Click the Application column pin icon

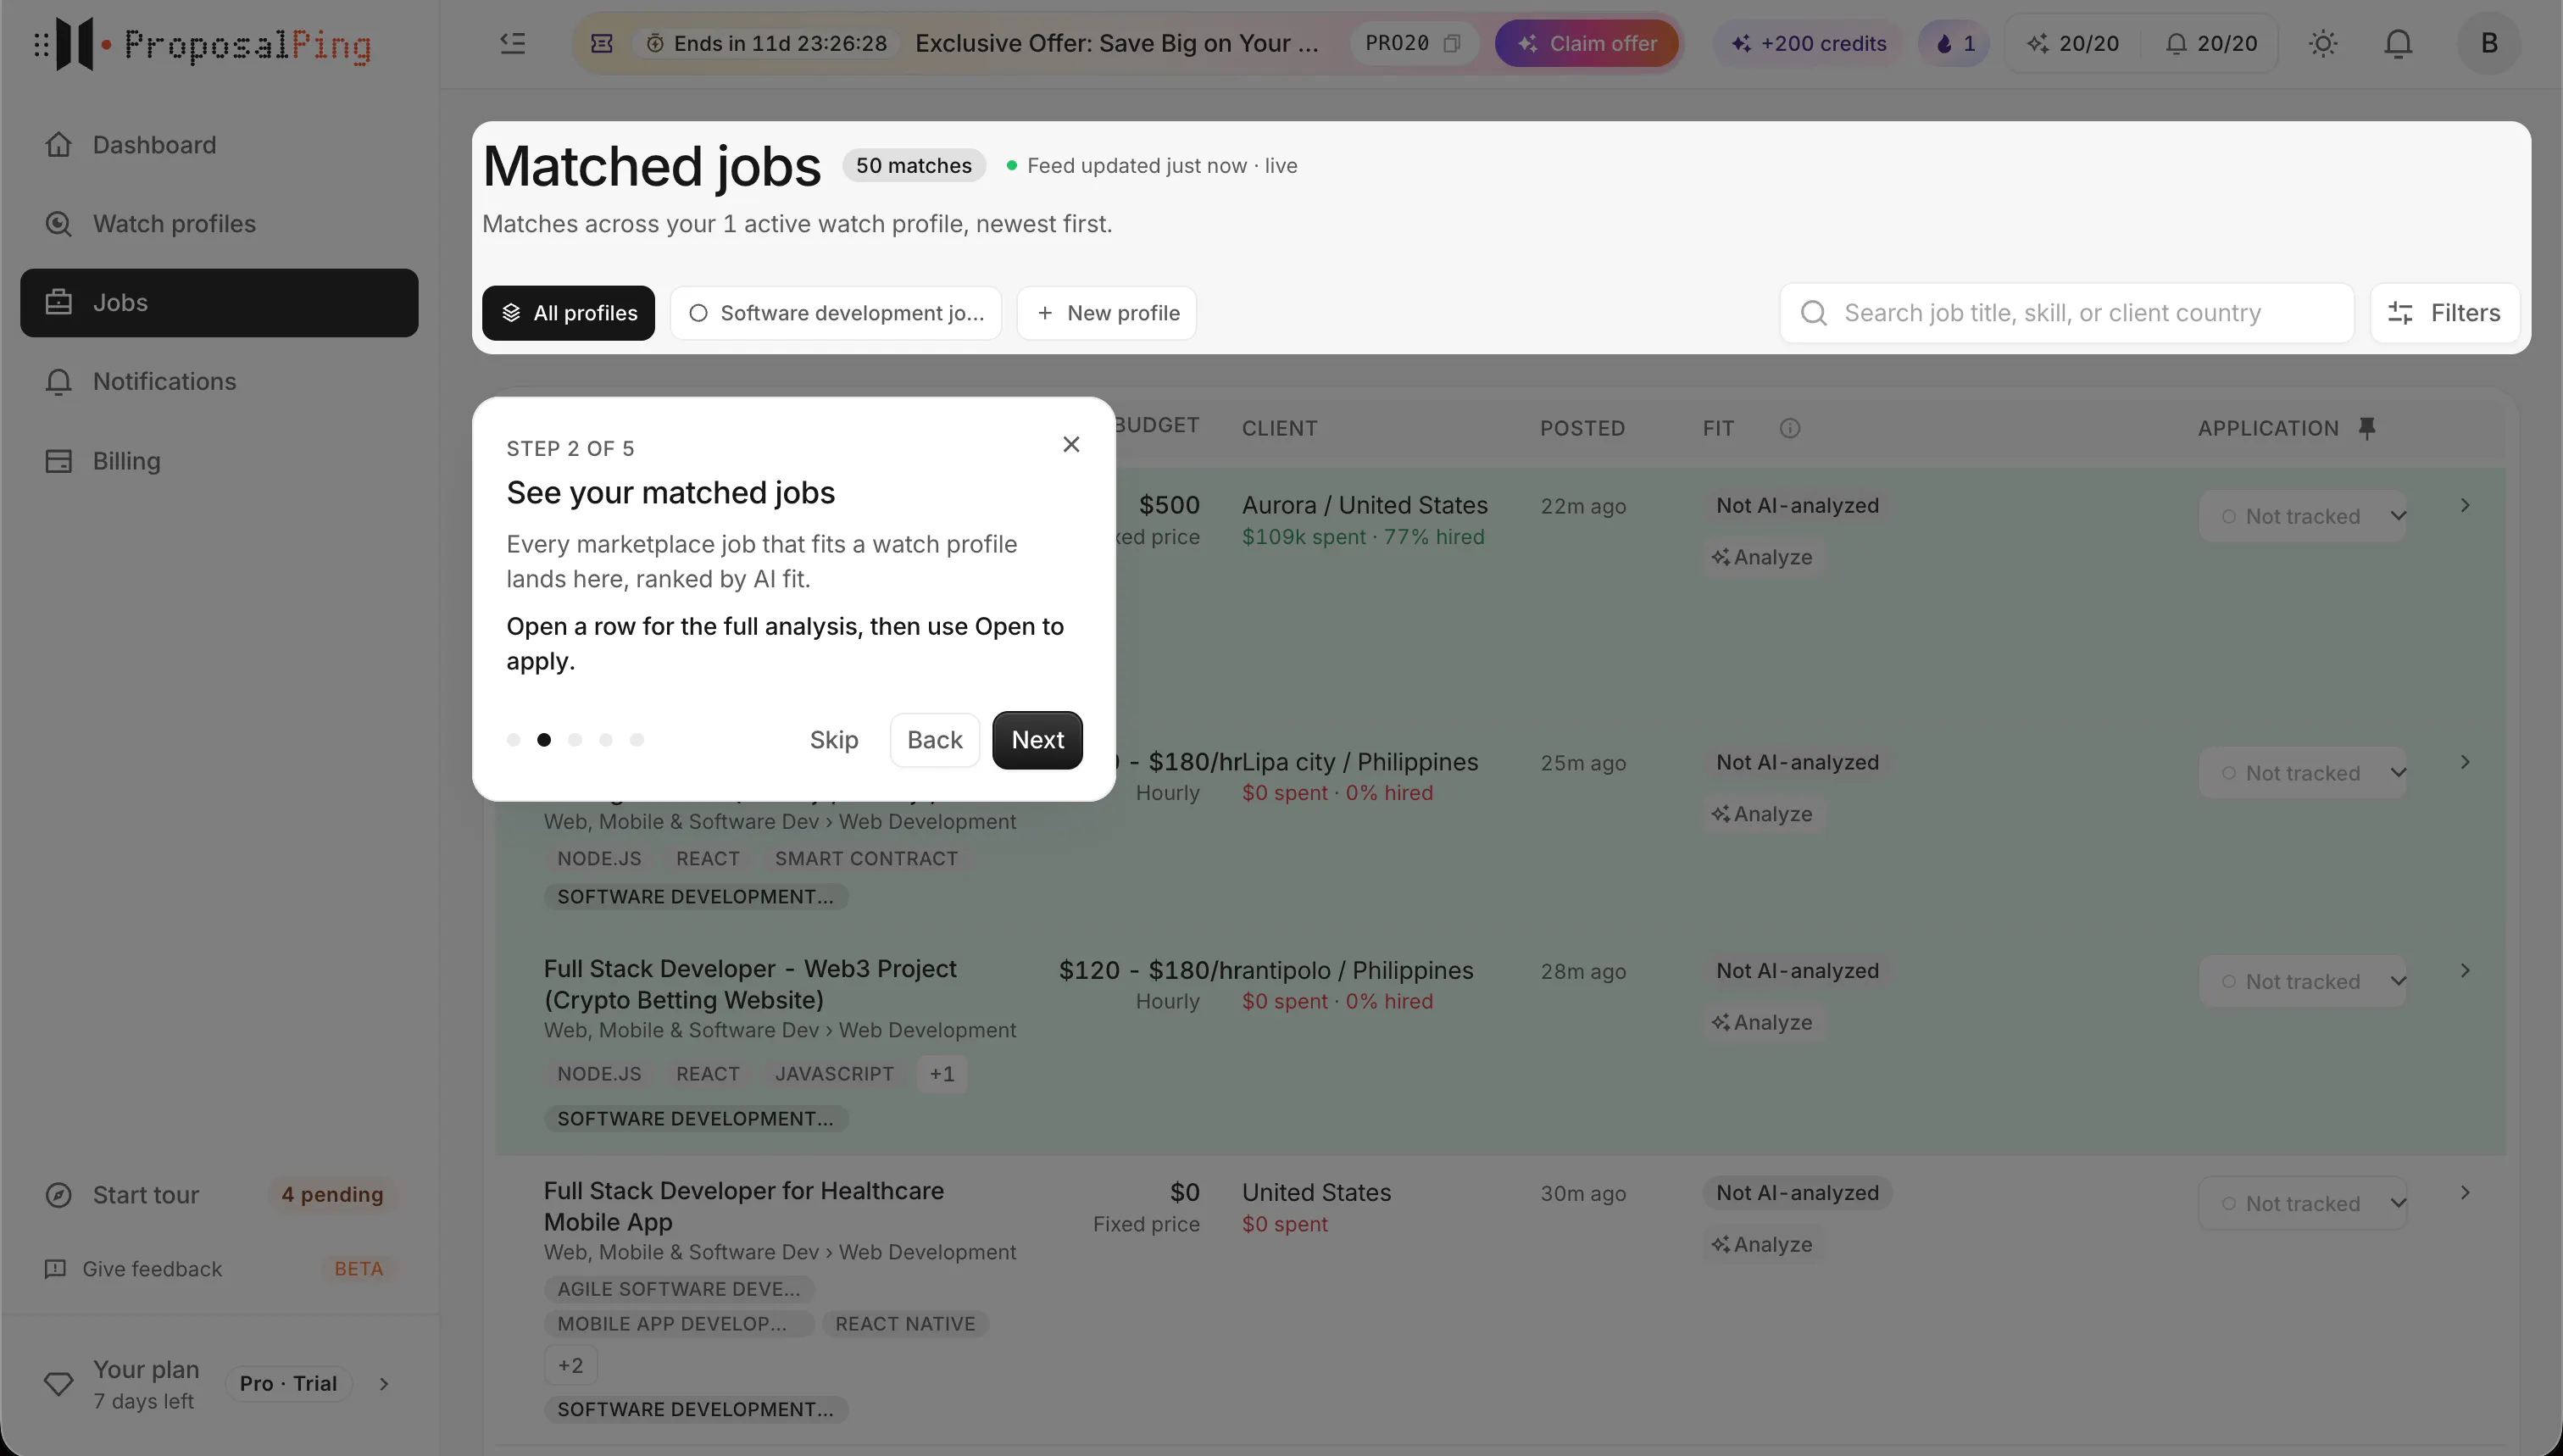(2366, 428)
